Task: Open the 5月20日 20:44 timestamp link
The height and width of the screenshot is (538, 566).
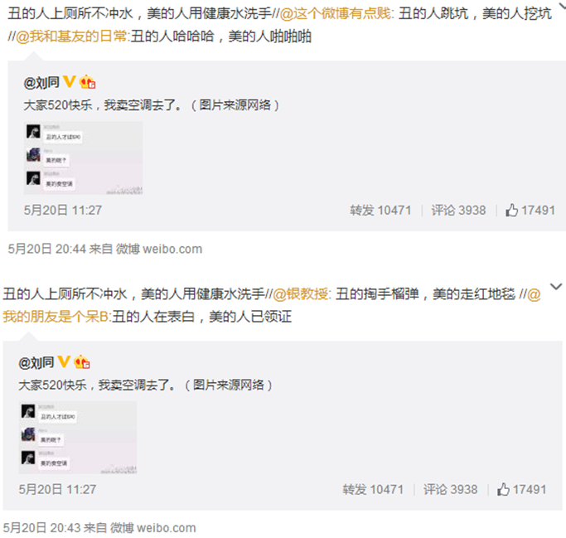Action: pyautogui.click(x=47, y=250)
